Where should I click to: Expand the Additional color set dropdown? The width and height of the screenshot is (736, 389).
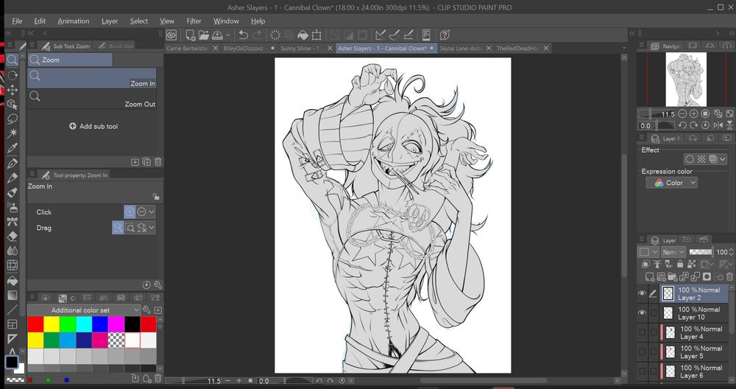(135, 310)
